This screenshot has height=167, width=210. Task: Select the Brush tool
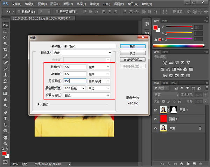coord(6,69)
